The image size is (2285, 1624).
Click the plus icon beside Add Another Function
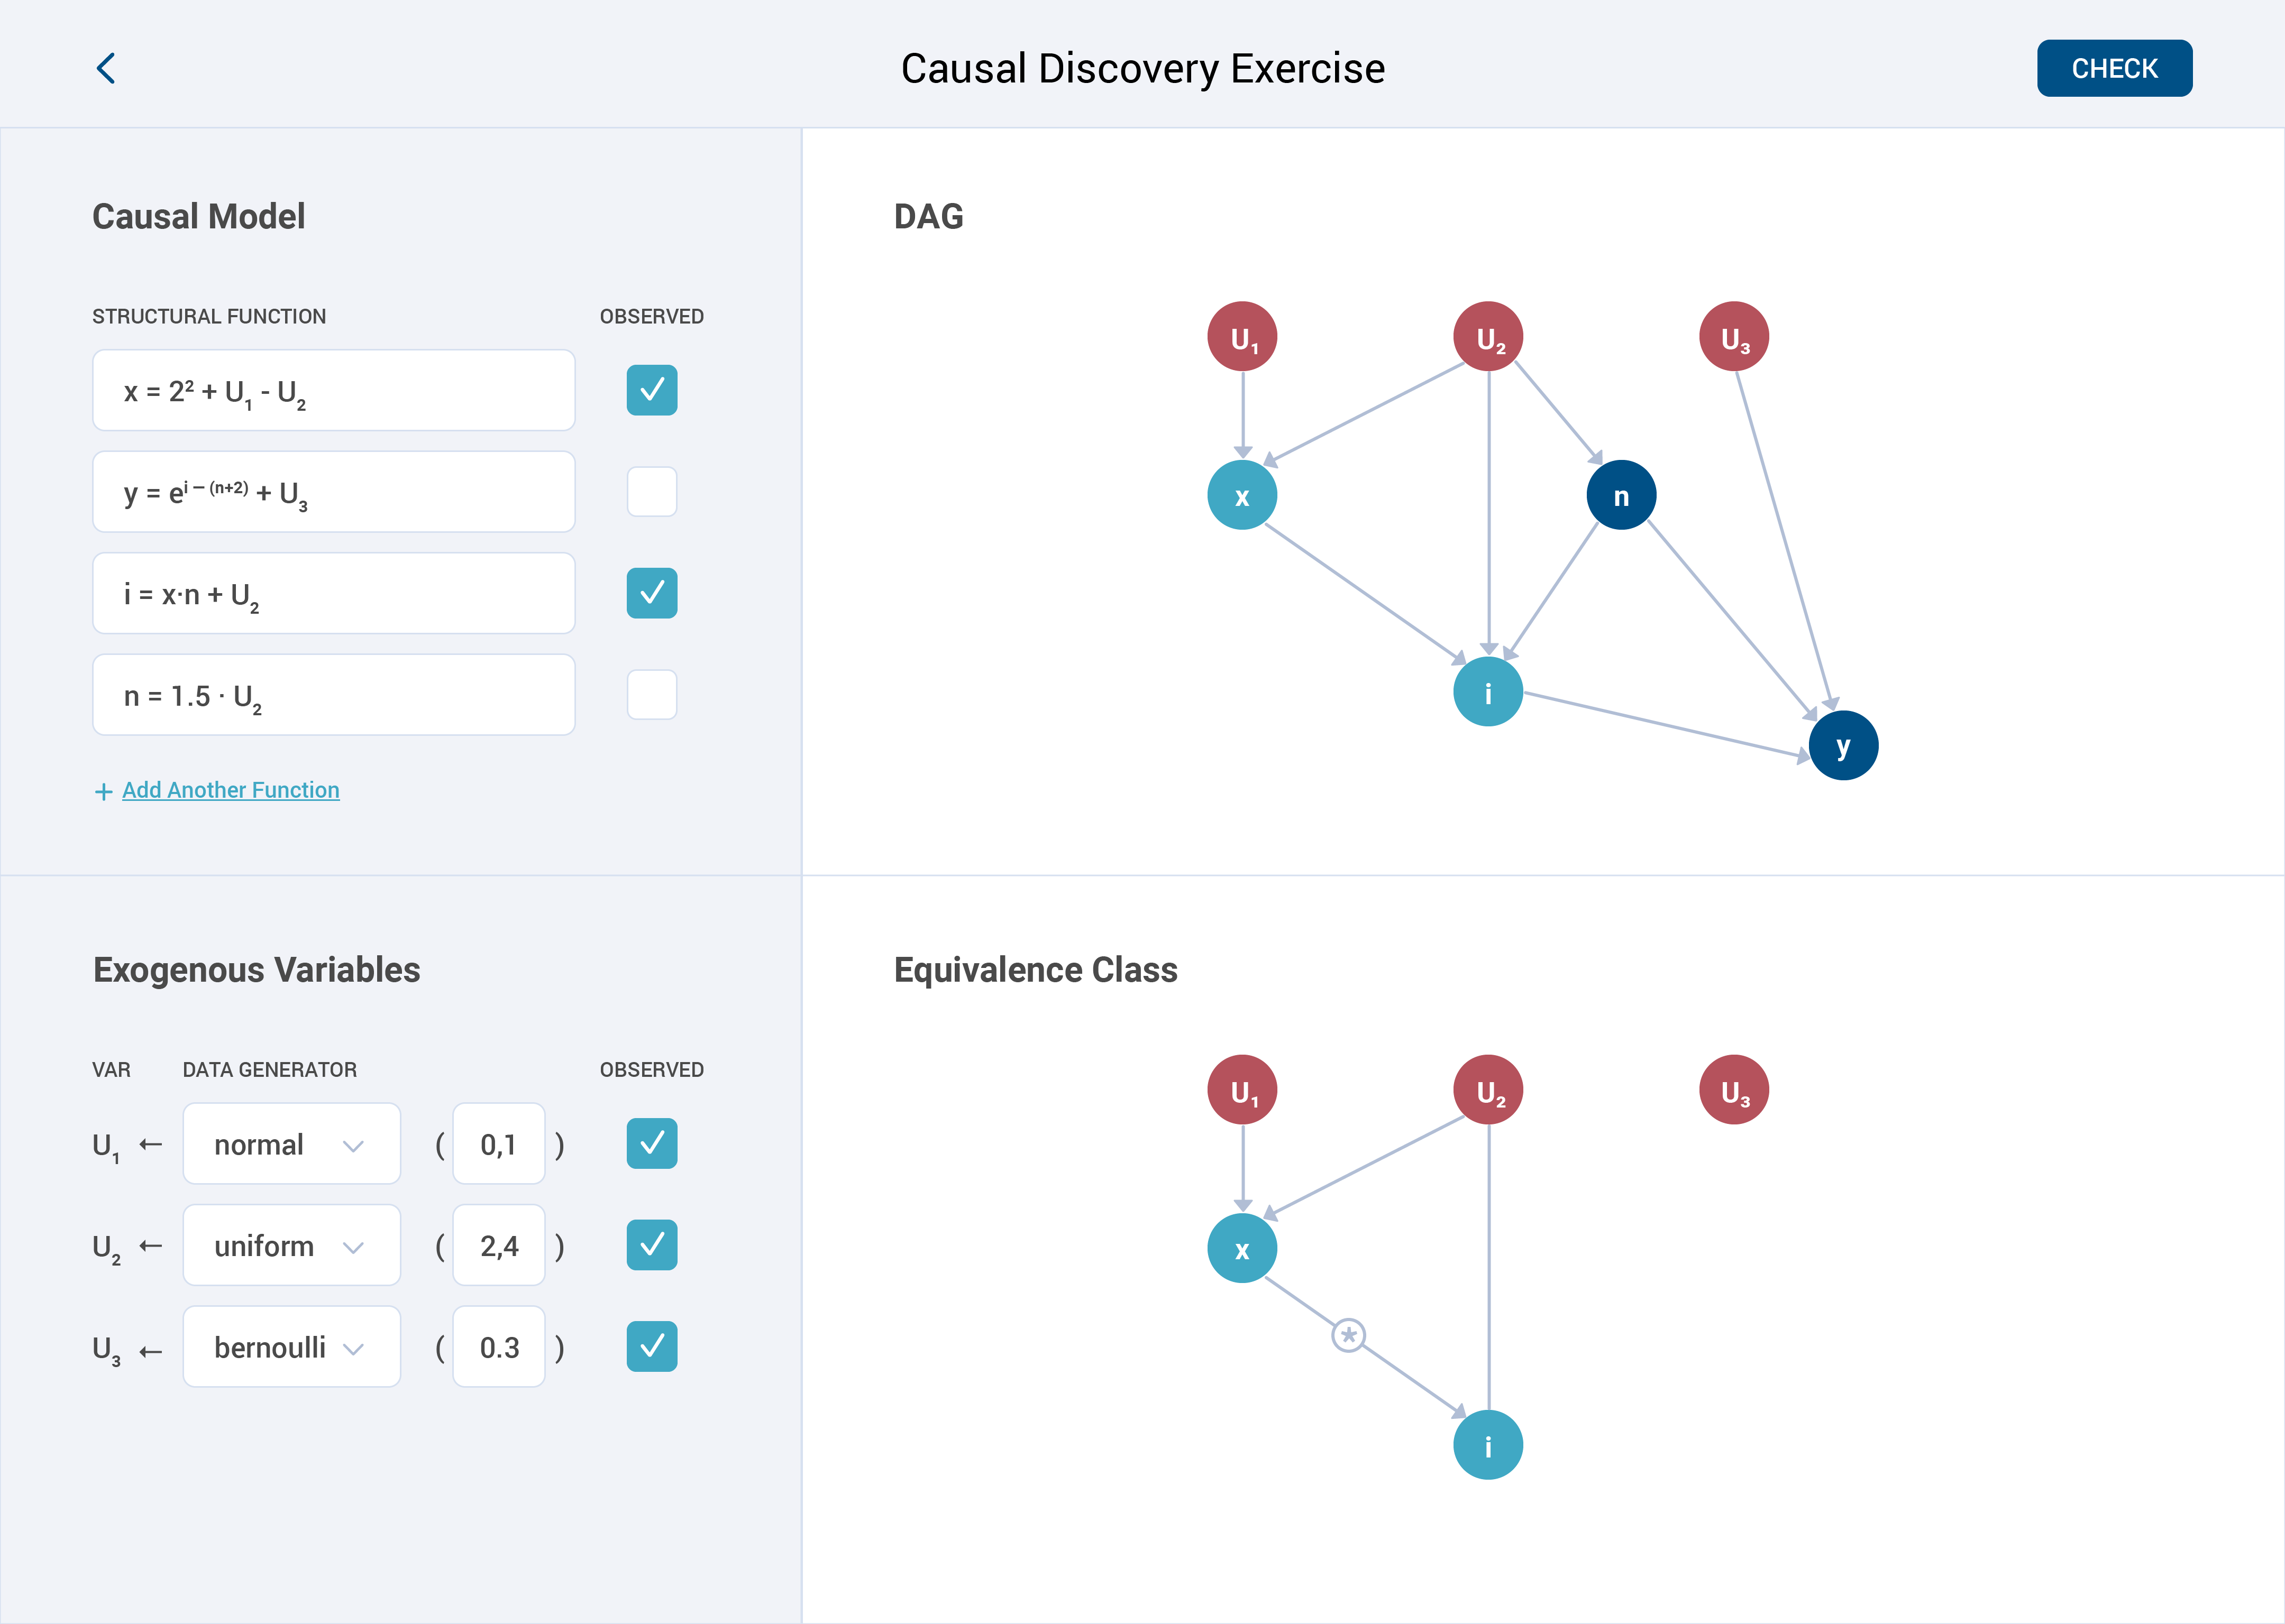(103, 792)
